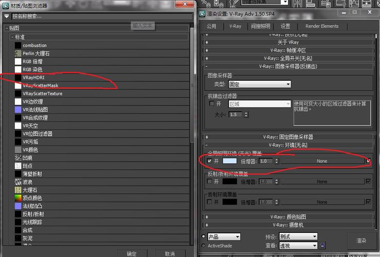Image resolution: width=380 pixels, height=257 pixels.
Task: Open the 折射环境覆盖 black color swatch
Action: coord(229,201)
